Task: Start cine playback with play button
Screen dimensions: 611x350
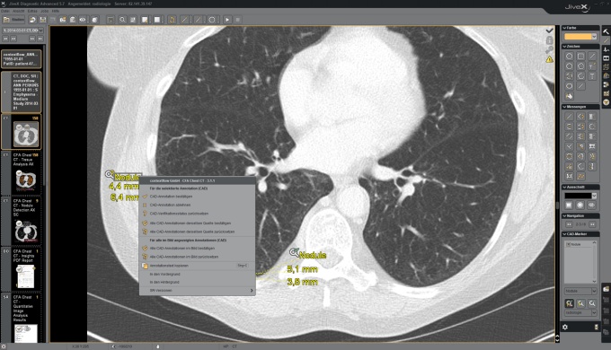Action: 227,20
